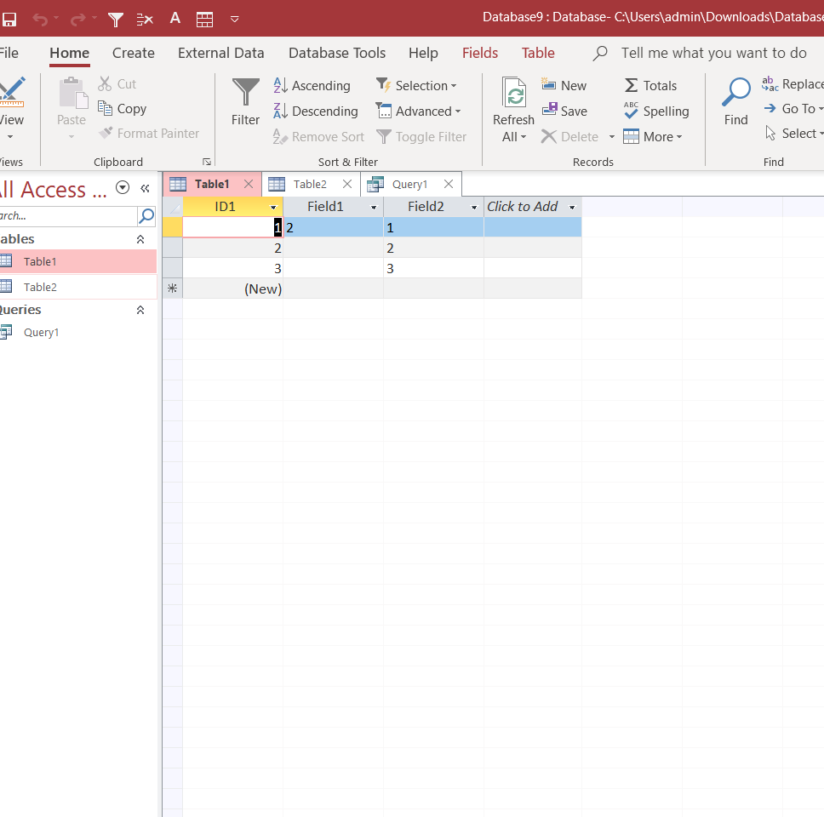Click the datasheet grid icon in quick access toolbar
The width and height of the screenshot is (824, 817).
pos(204,20)
